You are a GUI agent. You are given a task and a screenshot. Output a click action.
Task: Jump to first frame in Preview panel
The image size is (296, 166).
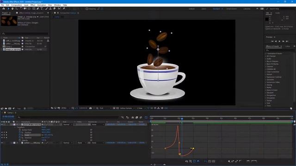click(272, 41)
